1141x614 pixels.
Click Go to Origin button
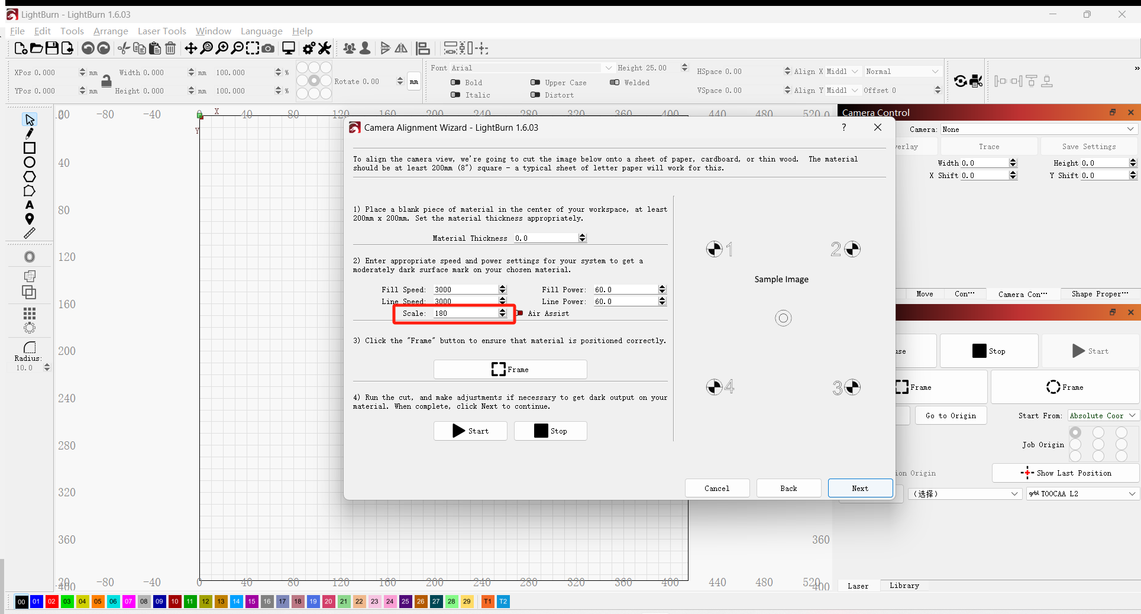click(x=951, y=416)
